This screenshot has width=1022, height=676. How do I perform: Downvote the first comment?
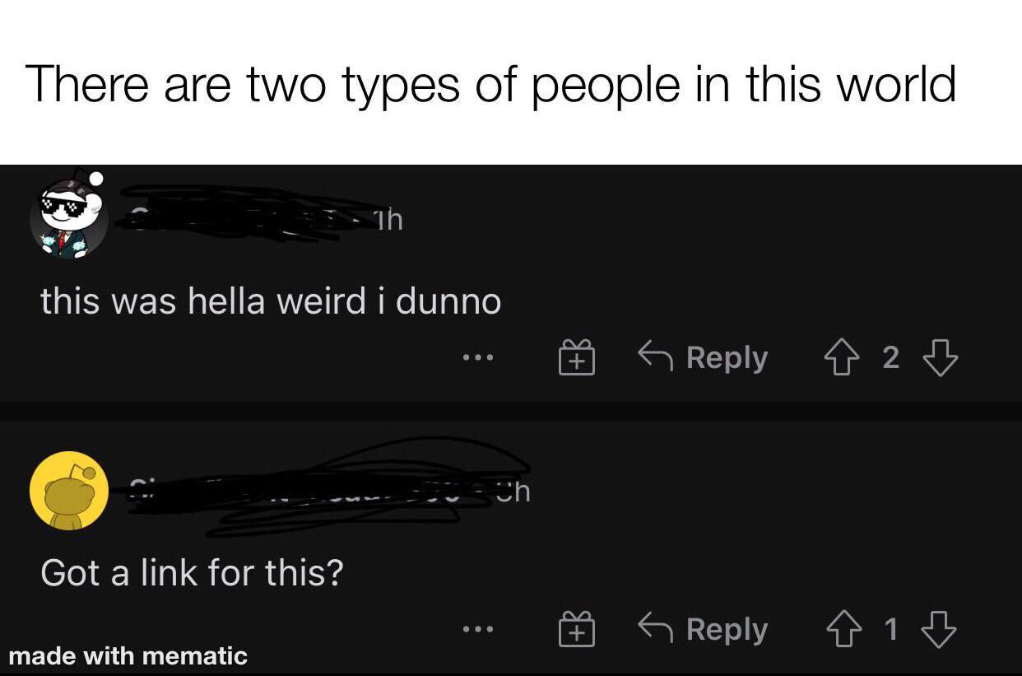(941, 357)
